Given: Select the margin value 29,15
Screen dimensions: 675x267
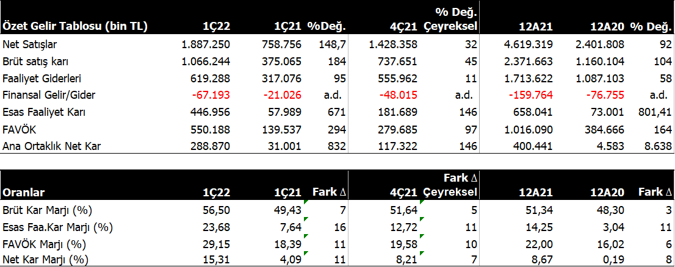Looking at the screenshot, I should click(x=217, y=244).
